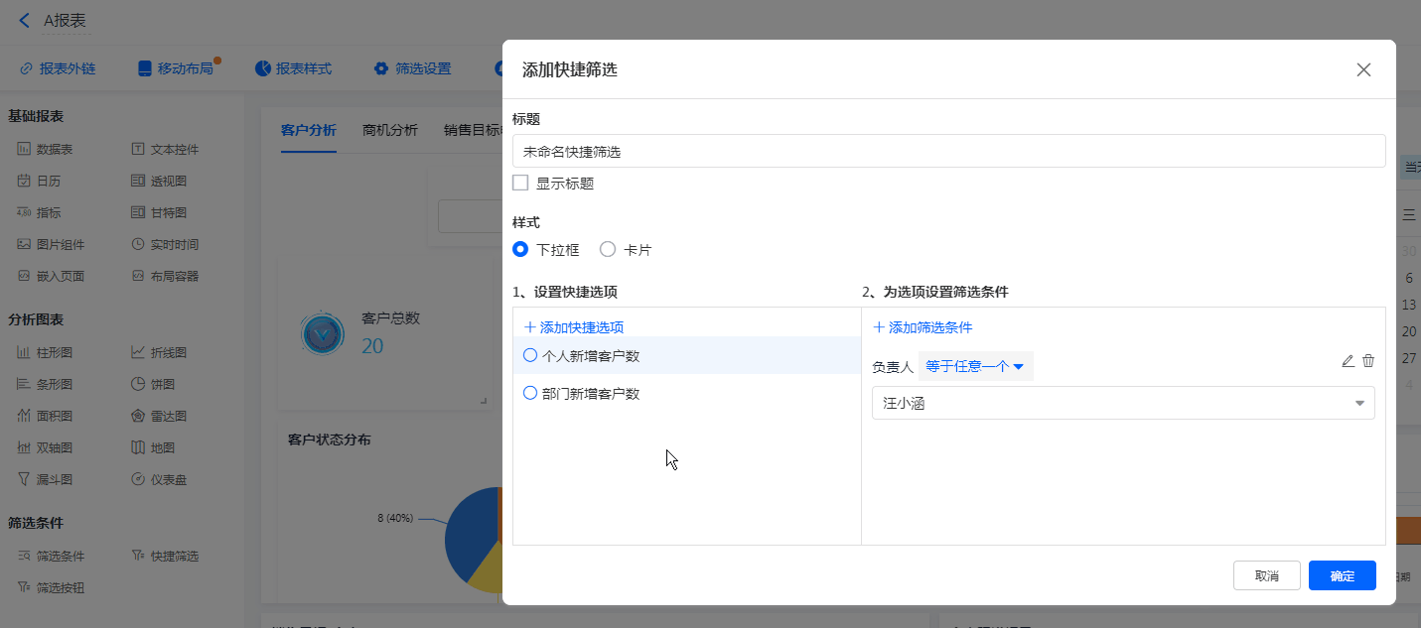Select the 饼图 chart icon

tap(138, 384)
